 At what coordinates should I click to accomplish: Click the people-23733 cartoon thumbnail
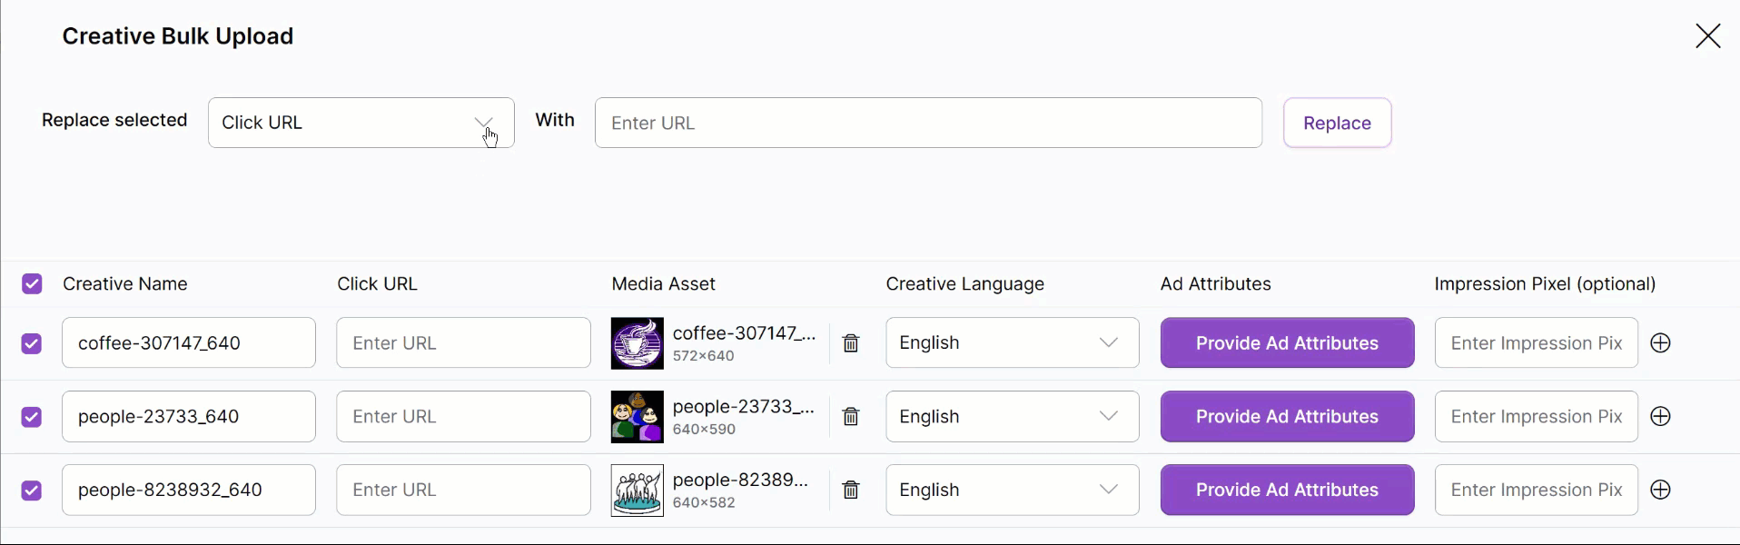point(638,417)
